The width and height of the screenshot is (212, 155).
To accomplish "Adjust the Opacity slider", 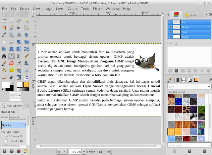I will pos(14,125).
